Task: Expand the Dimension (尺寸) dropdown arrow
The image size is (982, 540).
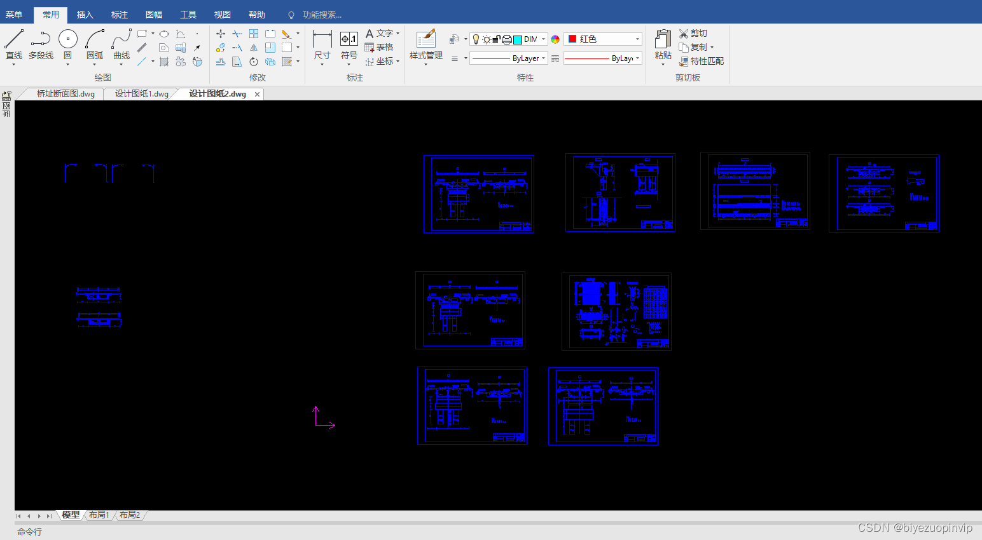Action: (322, 64)
